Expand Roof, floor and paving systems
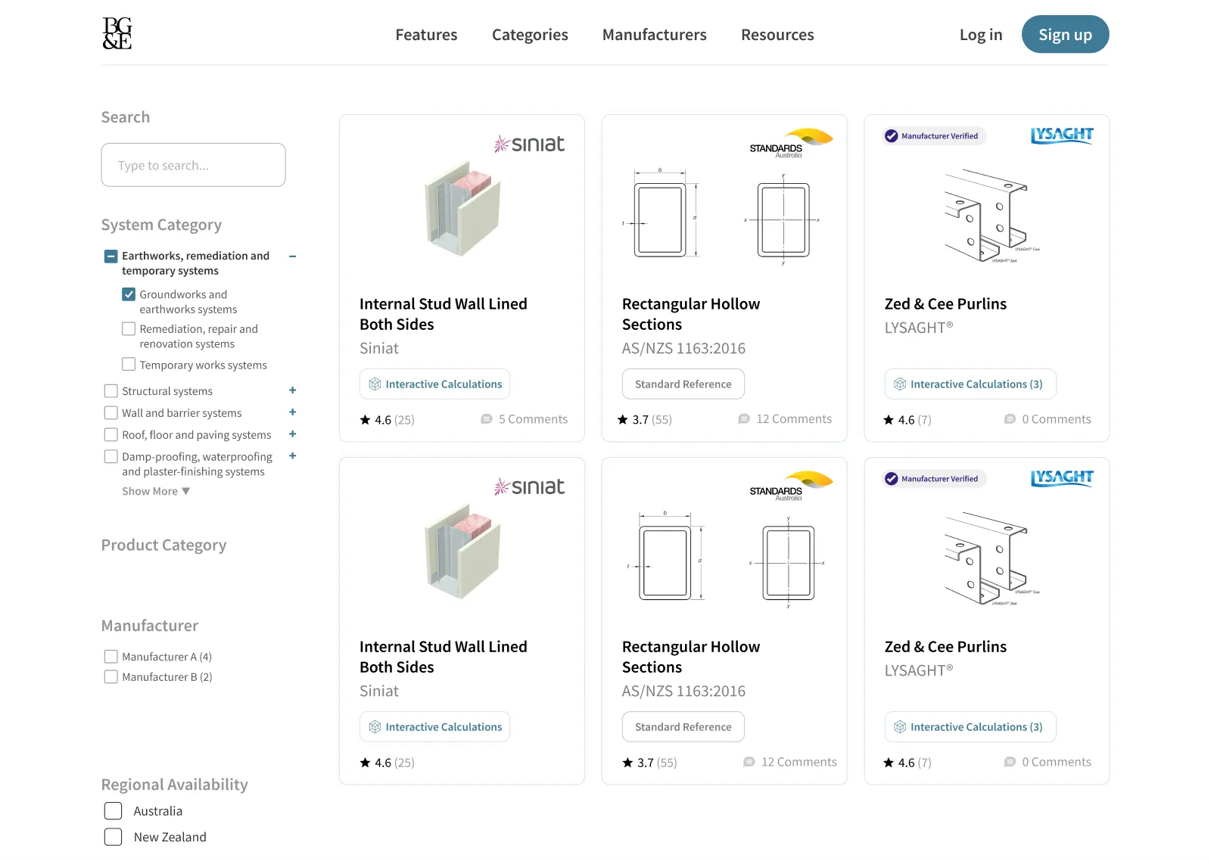Image resolution: width=1211 pixels, height=861 pixels. pyautogui.click(x=292, y=434)
